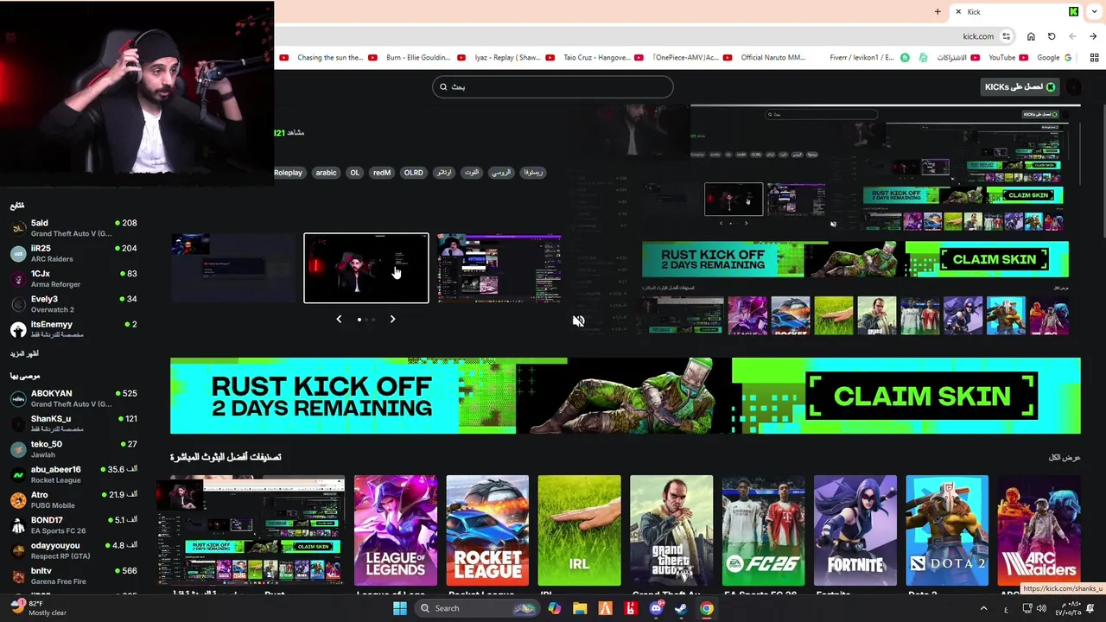
Task: Click the view all categories link (عرض الكل)
Action: click(x=1065, y=457)
